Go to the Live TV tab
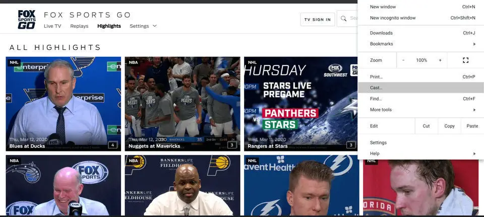The height and width of the screenshot is (217, 484). coord(52,26)
